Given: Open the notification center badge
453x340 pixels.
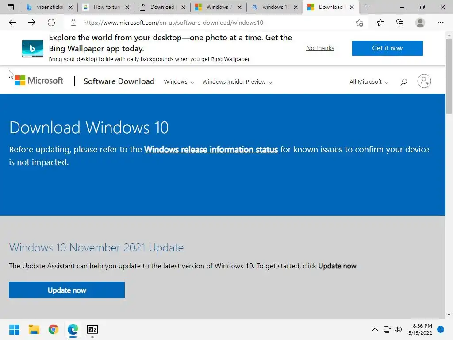Looking at the screenshot, I should coord(441,329).
